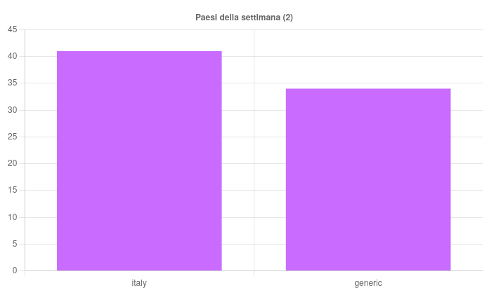Click the 25 y-axis tick label
This screenshot has width=487, height=295.
[x=13, y=137]
